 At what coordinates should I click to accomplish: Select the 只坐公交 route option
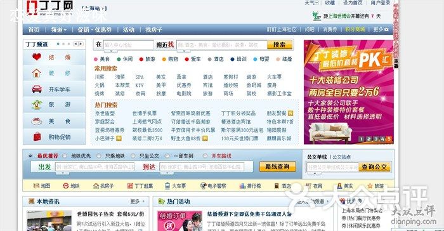(133, 155)
